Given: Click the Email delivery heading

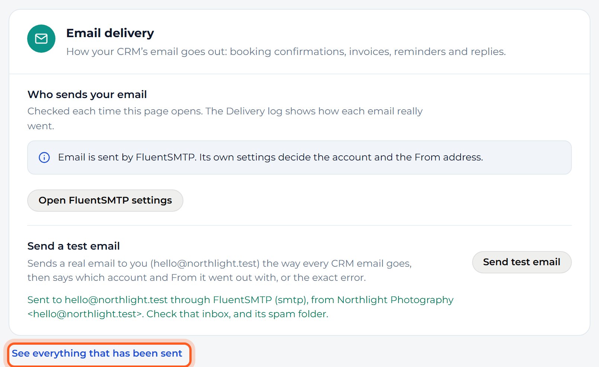Looking at the screenshot, I should [x=110, y=33].
